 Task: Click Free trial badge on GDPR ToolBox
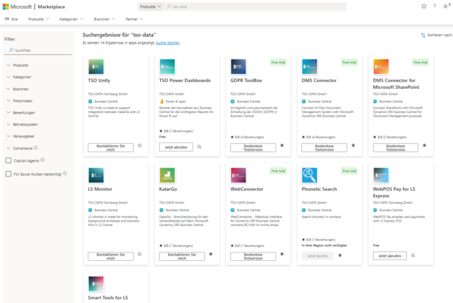(x=278, y=63)
